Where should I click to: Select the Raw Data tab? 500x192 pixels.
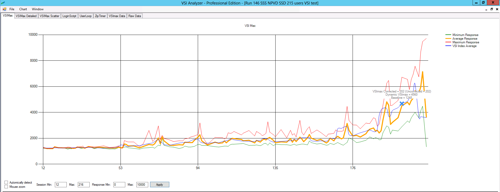point(134,16)
